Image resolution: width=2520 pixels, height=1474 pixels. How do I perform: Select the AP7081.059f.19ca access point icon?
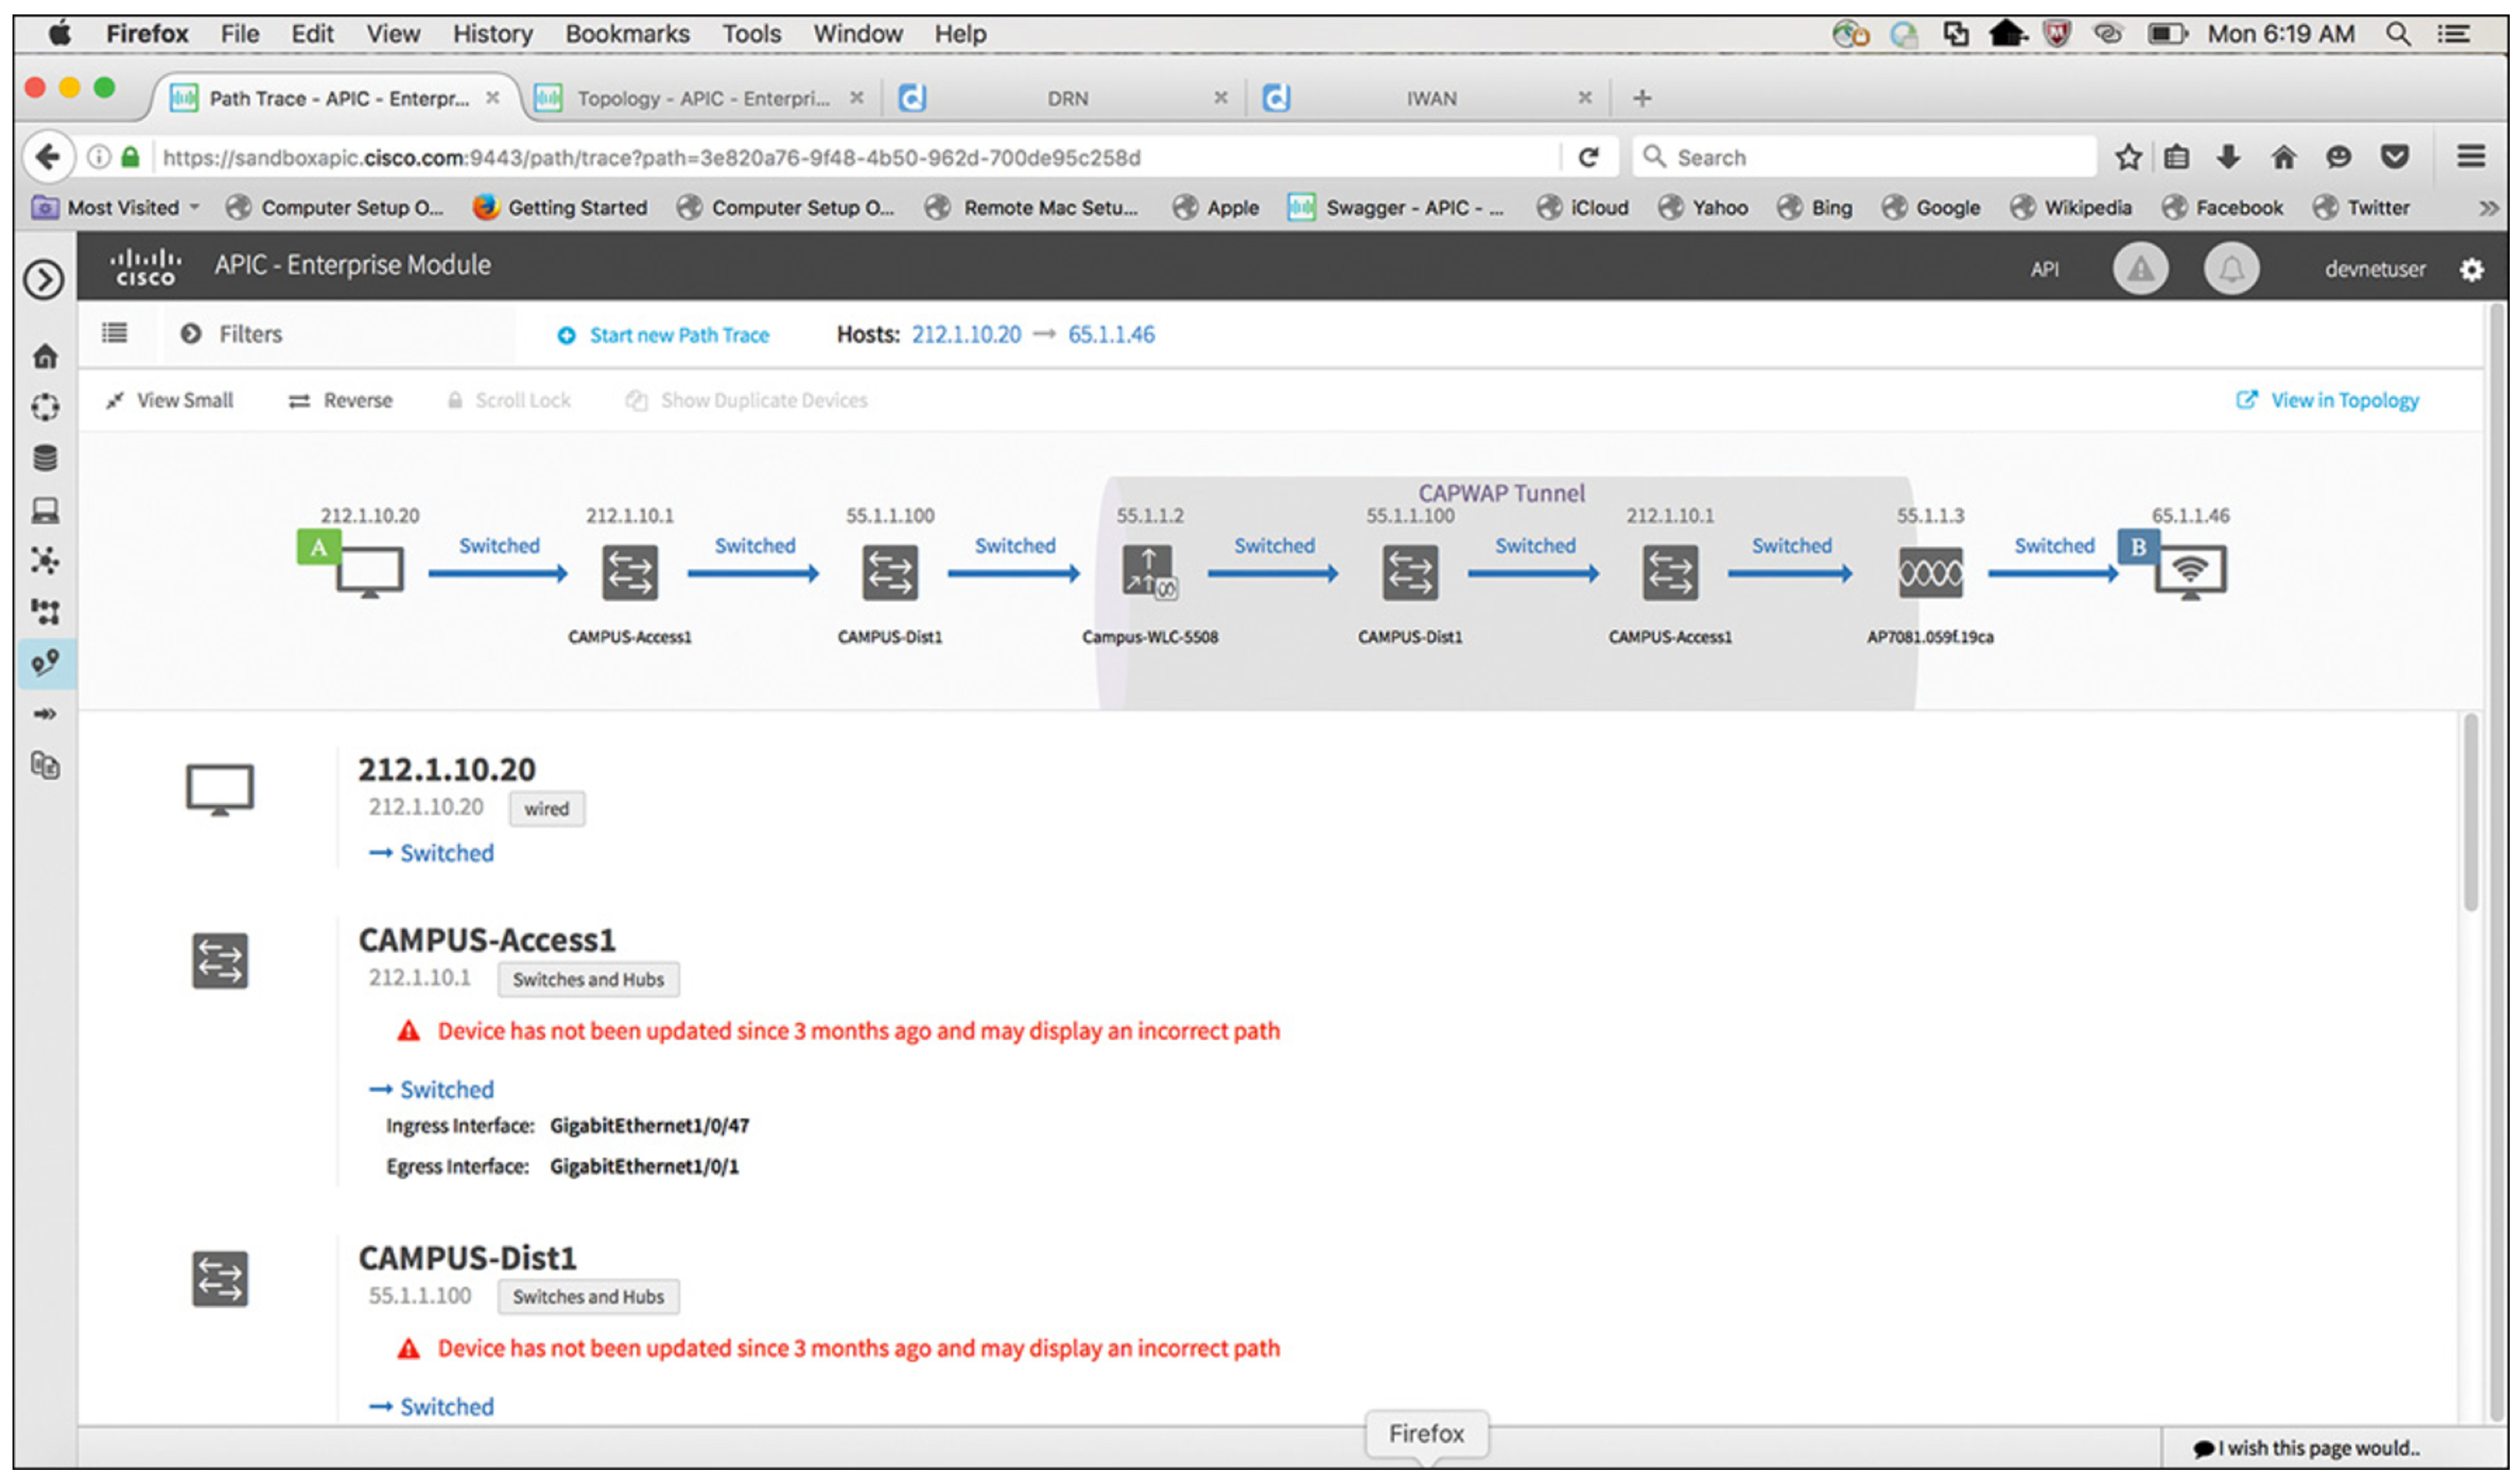click(x=1931, y=573)
